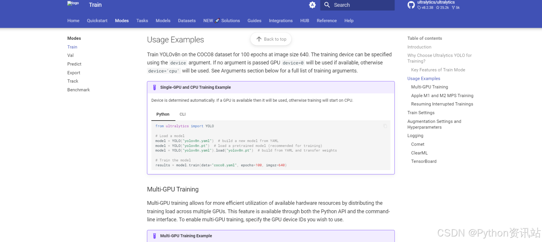Jump to Train Settings section
Image resolution: width=542 pixels, height=242 pixels.
(x=421, y=113)
